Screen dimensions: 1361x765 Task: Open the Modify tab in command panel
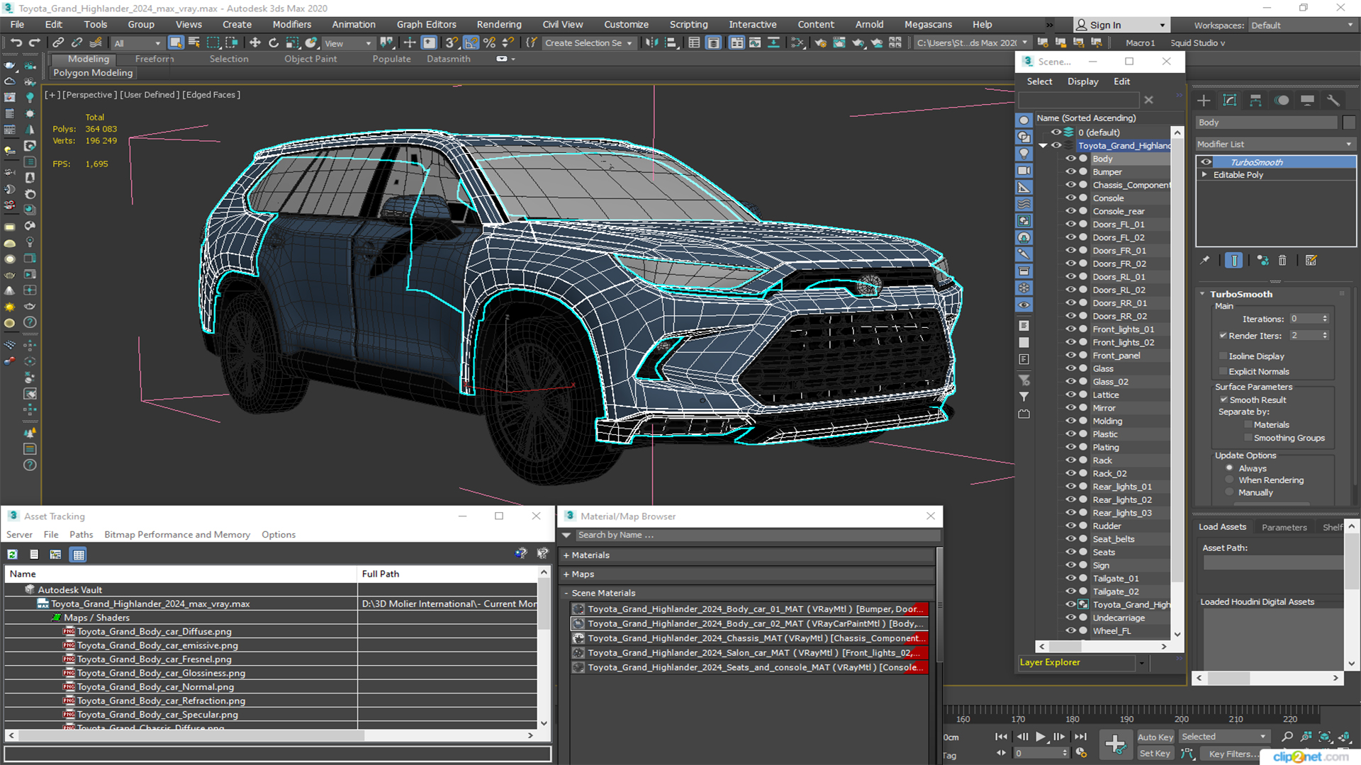1230,101
